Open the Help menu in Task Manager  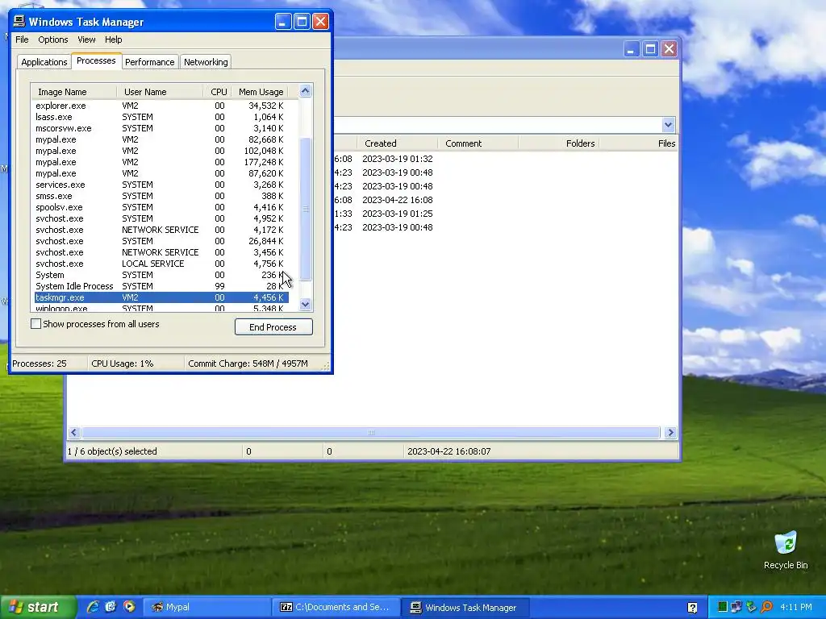(113, 39)
